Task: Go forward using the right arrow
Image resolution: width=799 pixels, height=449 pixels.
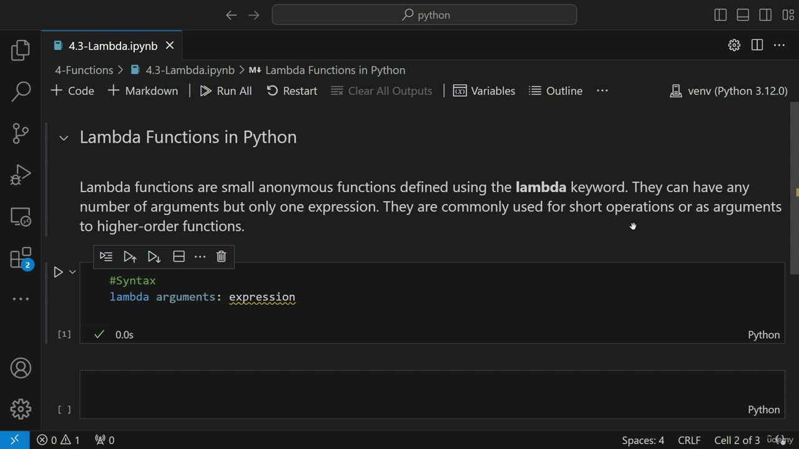Action: (x=253, y=15)
